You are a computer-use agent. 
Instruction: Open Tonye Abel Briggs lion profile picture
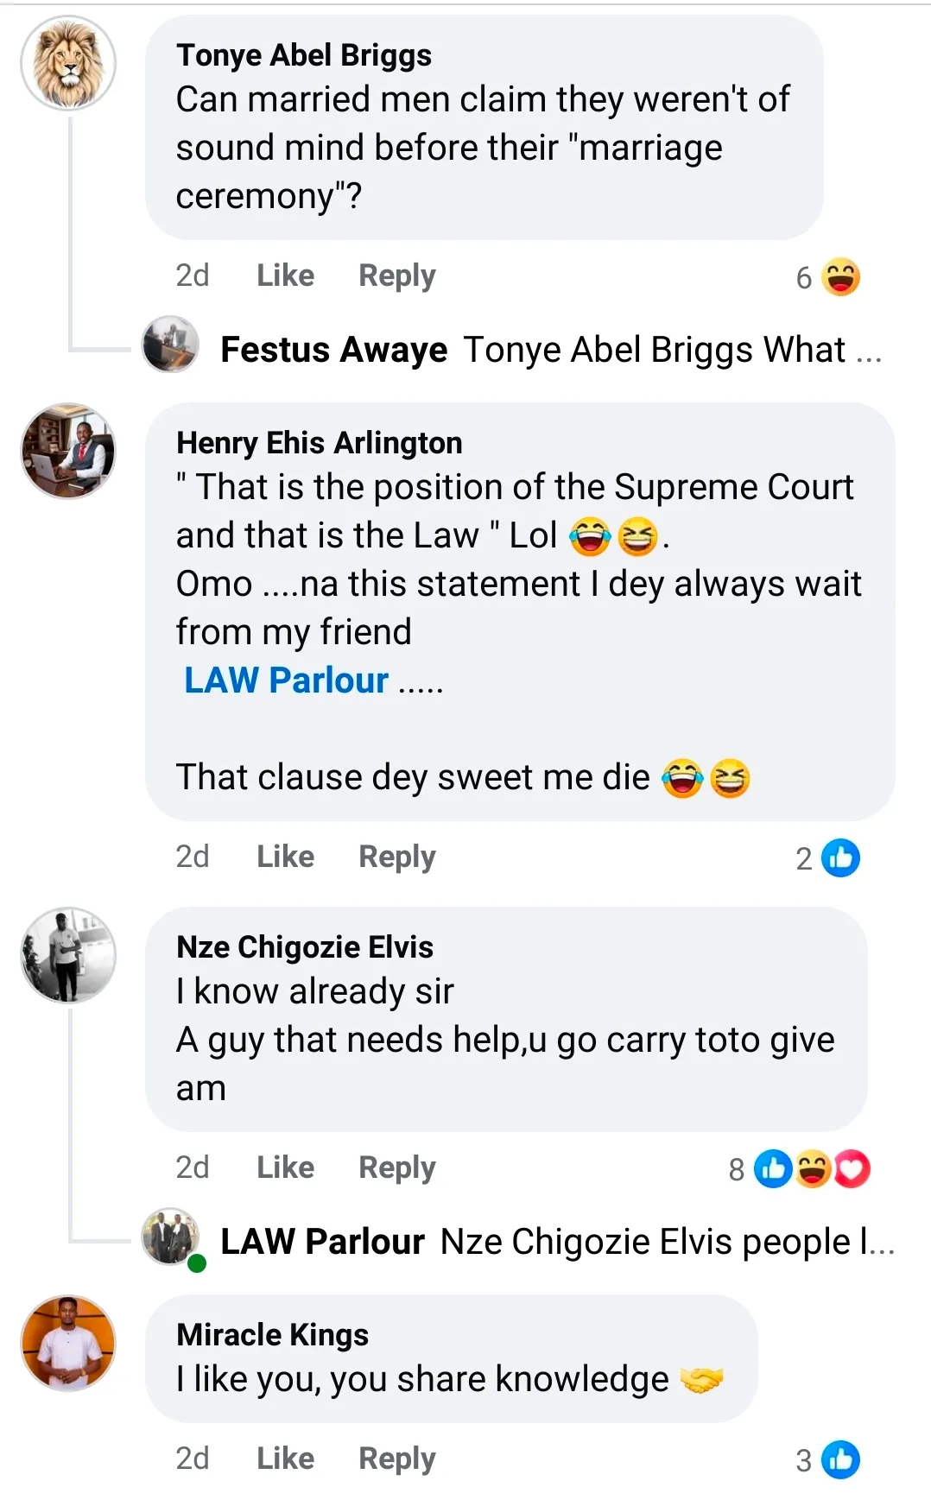pyautogui.click(x=68, y=63)
